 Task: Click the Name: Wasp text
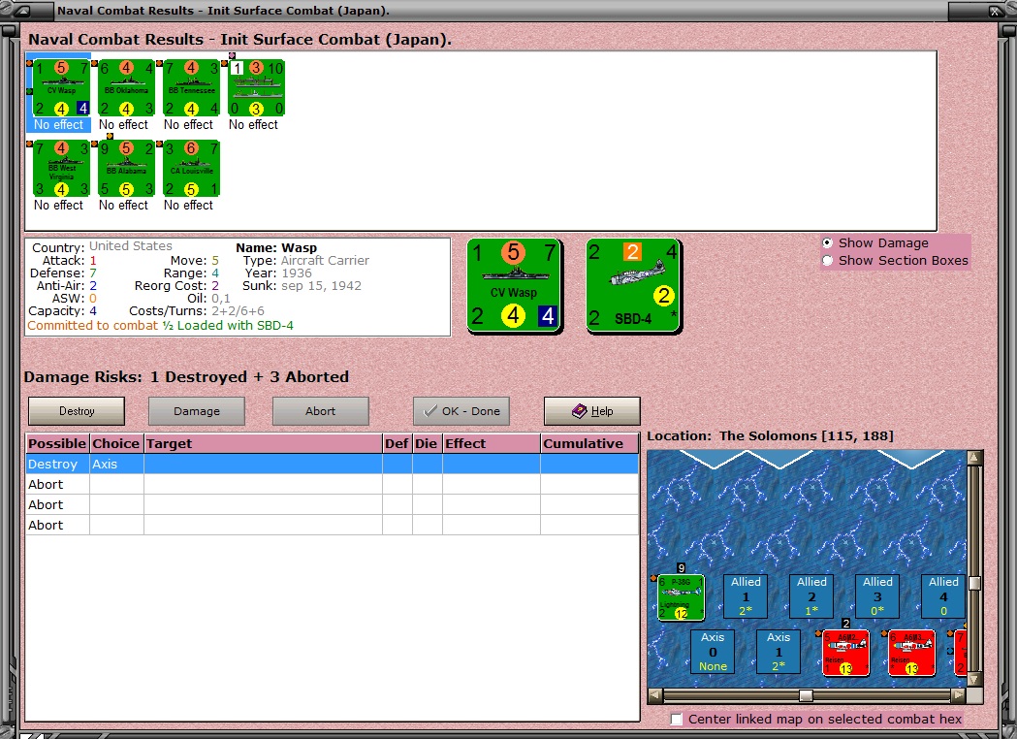point(276,248)
